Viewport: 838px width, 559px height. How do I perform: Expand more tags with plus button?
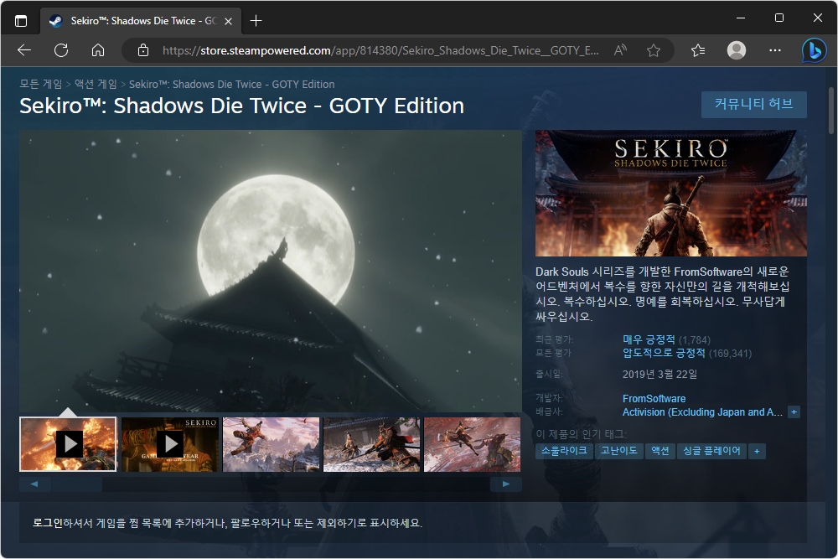(757, 451)
